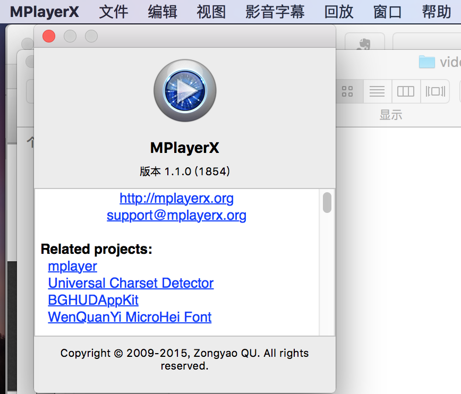The height and width of the screenshot is (394, 461).
Task: Click the About window scrollbar thumb
Action: click(x=327, y=202)
